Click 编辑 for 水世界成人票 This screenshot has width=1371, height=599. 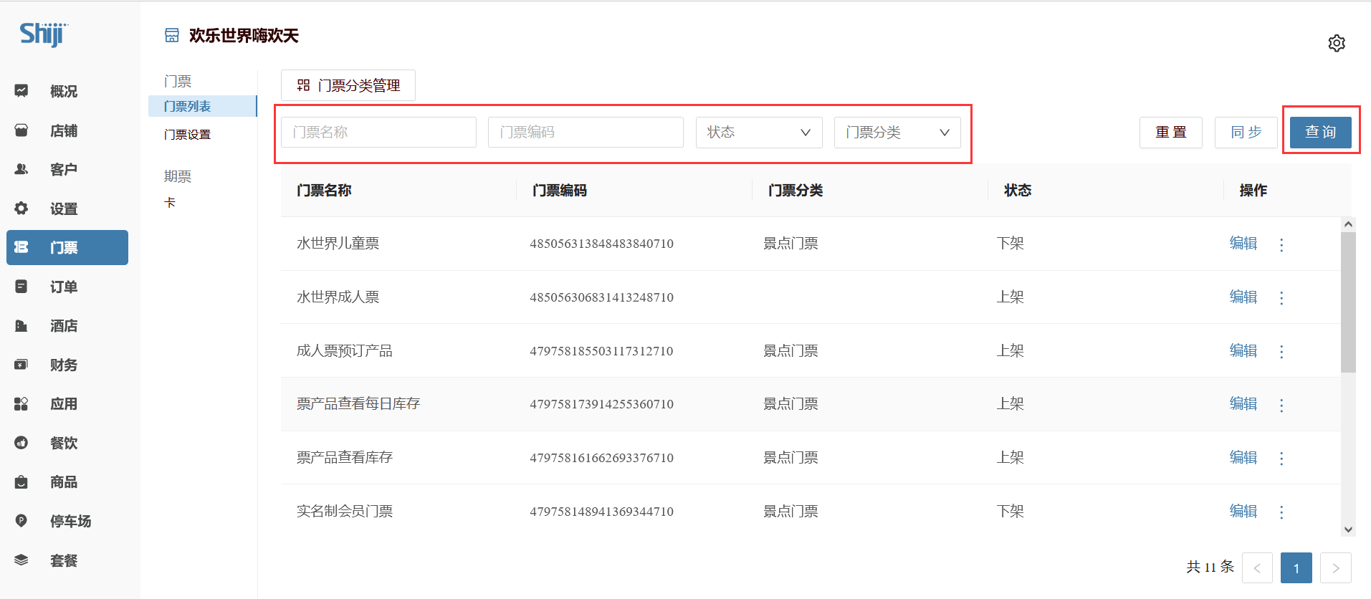click(1243, 297)
